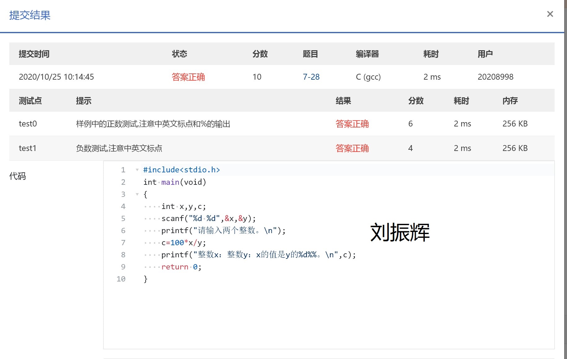567x359 pixels.
Task: Click the return 0; code line
Action: (x=181, y=267)
